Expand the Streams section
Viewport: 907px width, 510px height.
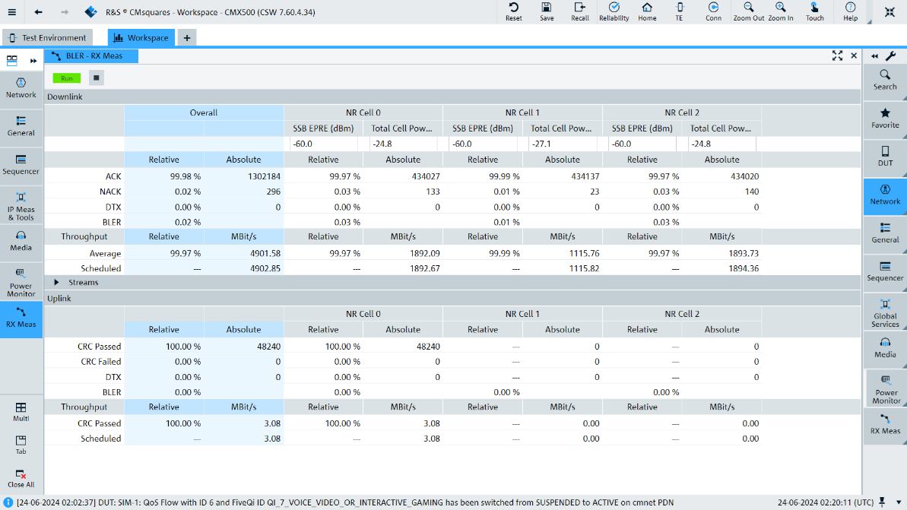point(57,283)
